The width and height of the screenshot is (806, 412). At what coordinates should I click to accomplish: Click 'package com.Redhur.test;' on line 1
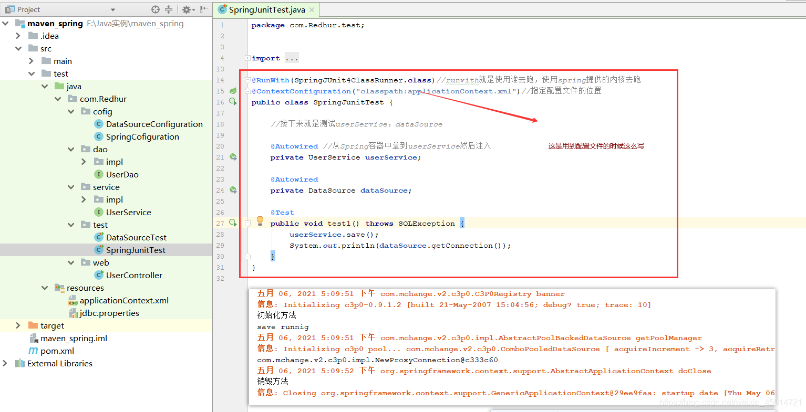point(307,25)
